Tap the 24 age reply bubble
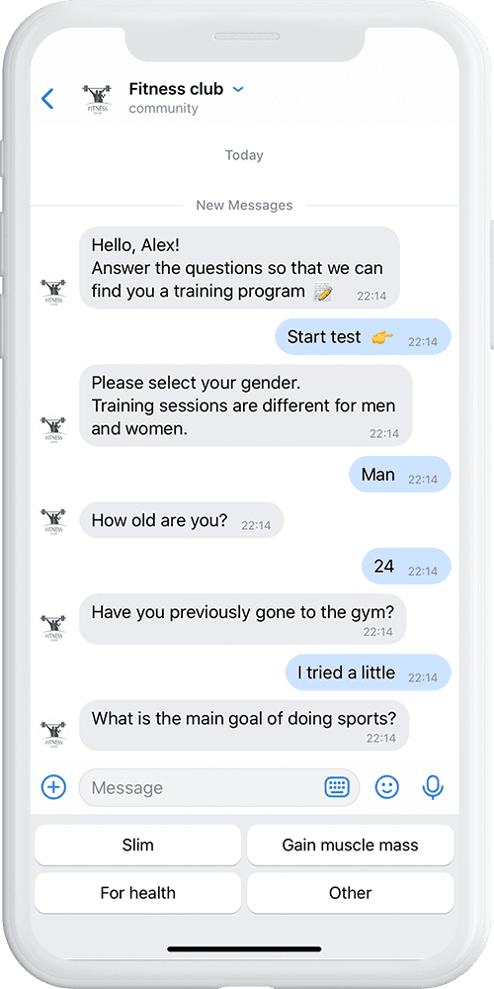The image size is (494, 989). pyautogui.click(x=406, y=566)
